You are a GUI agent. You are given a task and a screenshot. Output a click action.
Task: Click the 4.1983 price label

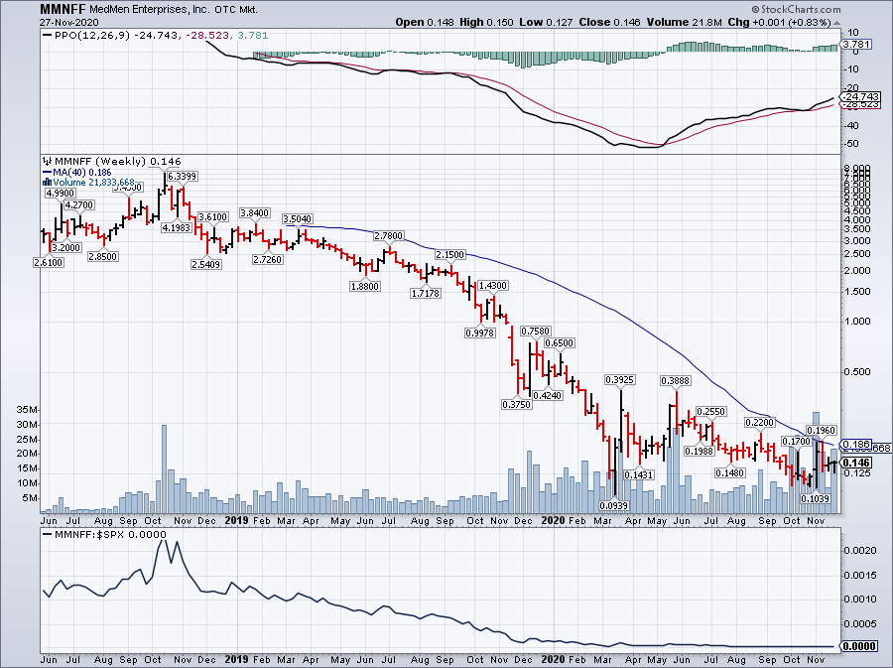click(x=178, y=227)
